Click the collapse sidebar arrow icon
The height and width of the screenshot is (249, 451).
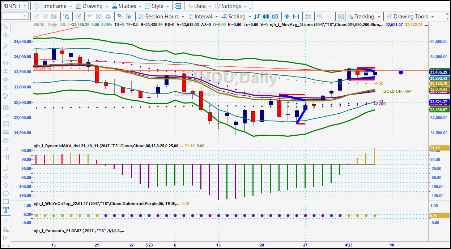tap(6, 238)
